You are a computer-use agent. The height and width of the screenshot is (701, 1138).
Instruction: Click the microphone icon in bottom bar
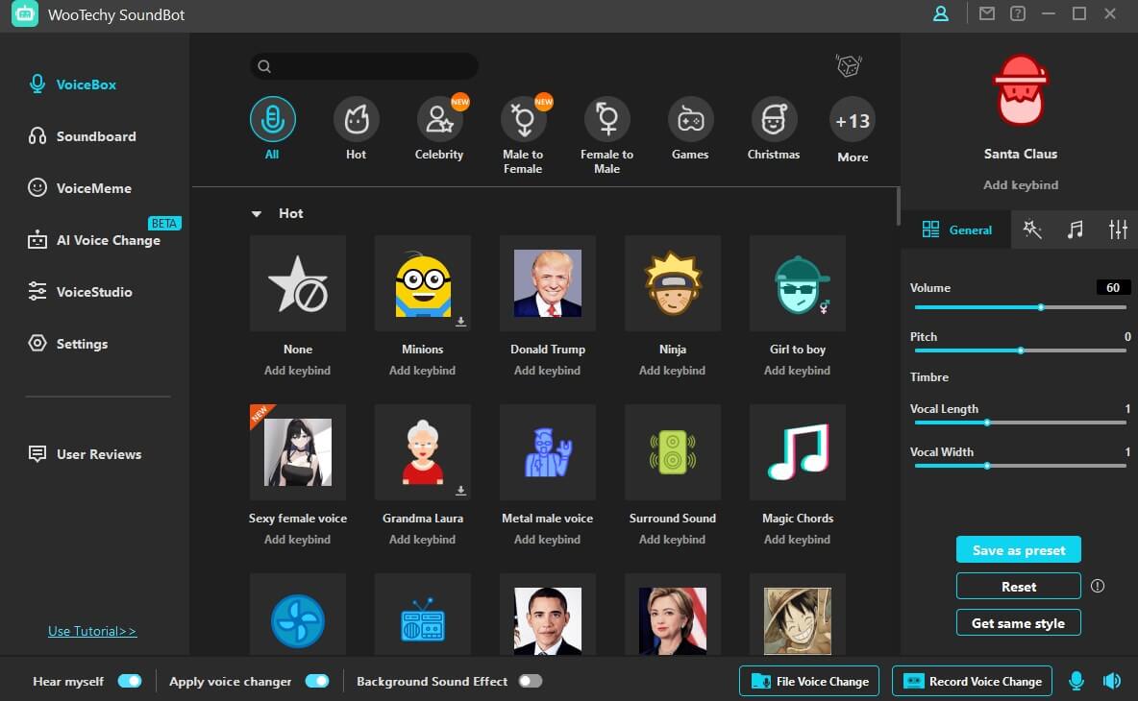coord(1076,681)
